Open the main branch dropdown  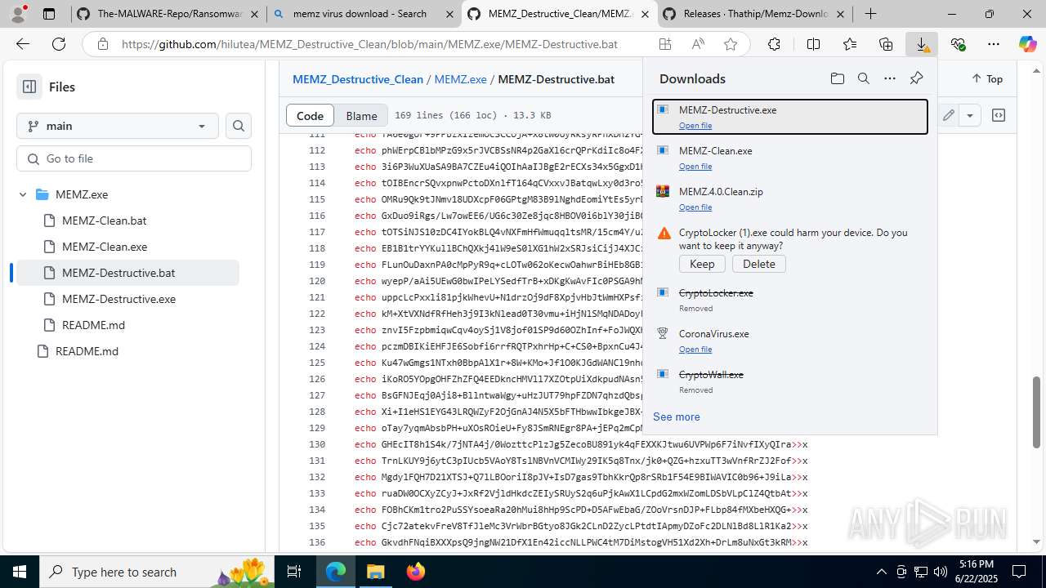tap(118, 126)
